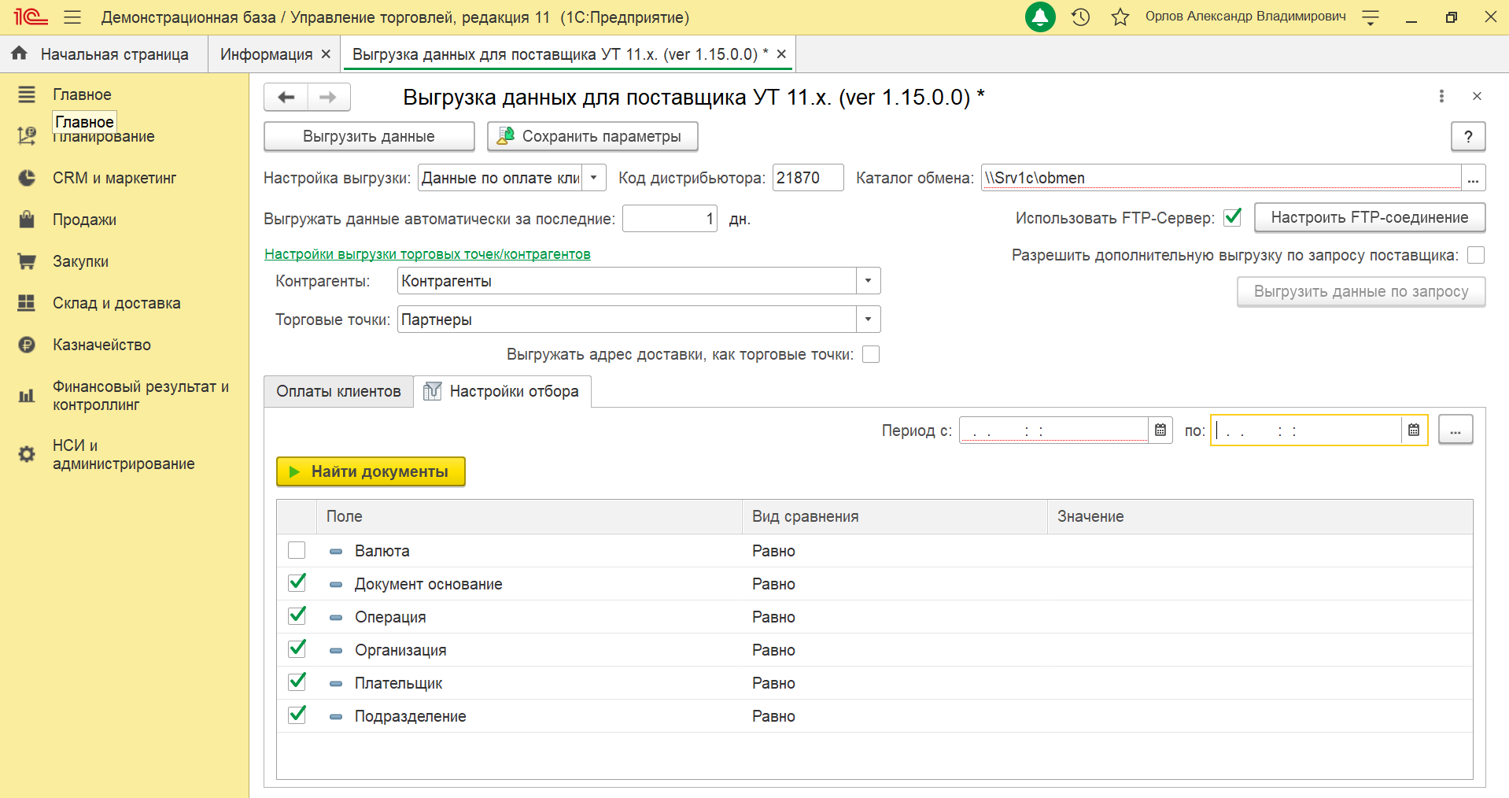This screenshot has width=1509, height=798.
Task: Click Найти документы button
Action: [x=371, y=471]
